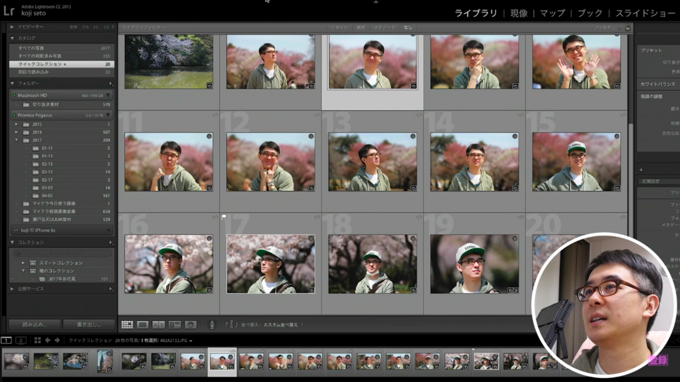Pick up the Painter spray can tool
The height and width of the screenshot is (382, 680).
212,324
